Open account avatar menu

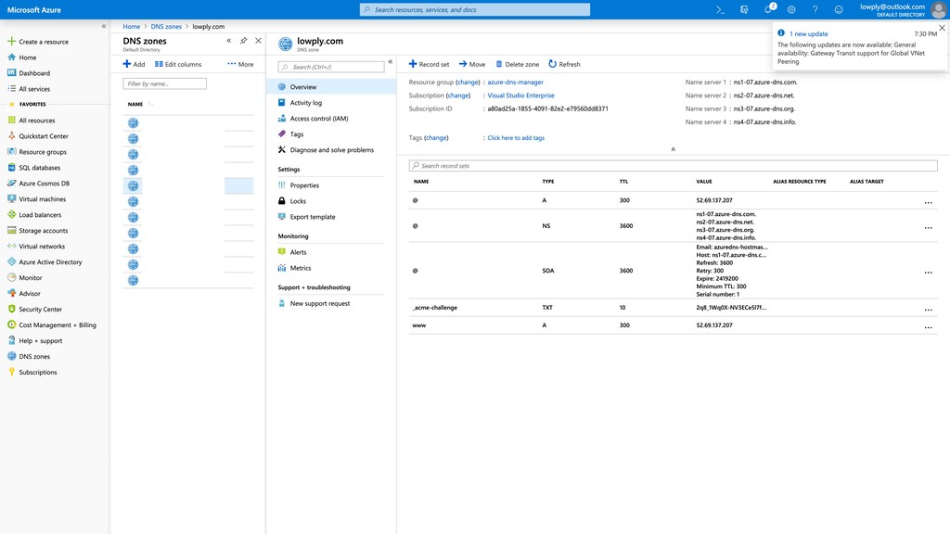(938, 9)
